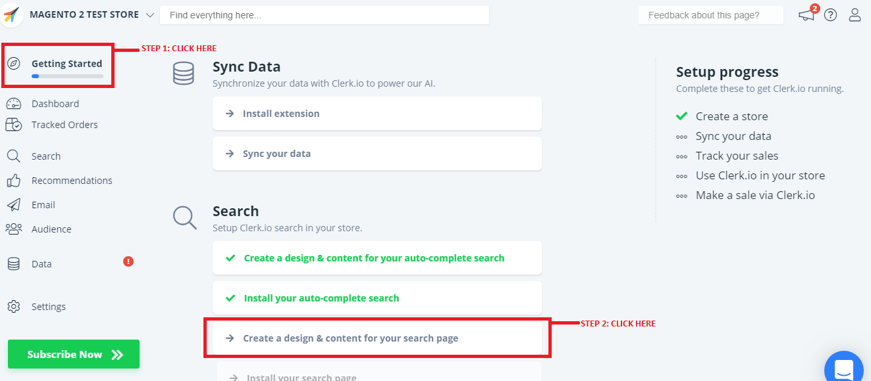Click the Getting Started progress bar
This screenshot has width=871, height=381.
pos(67,76)
